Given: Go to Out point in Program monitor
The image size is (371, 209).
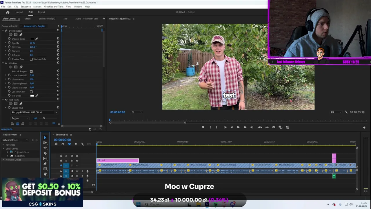Looking at the screenshot, I should [252, 127].
